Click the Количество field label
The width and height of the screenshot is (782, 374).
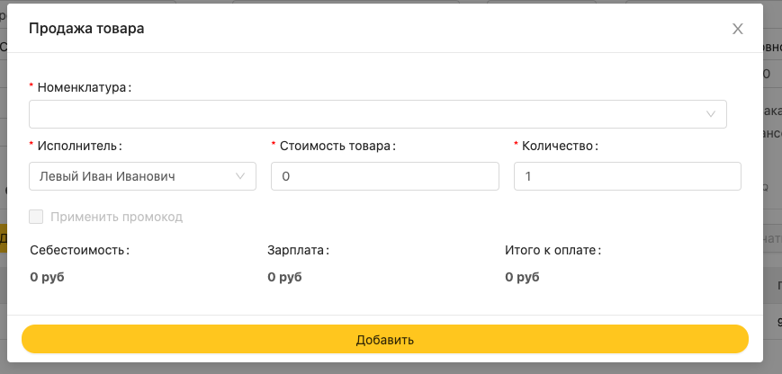click(x=560, y=145)
